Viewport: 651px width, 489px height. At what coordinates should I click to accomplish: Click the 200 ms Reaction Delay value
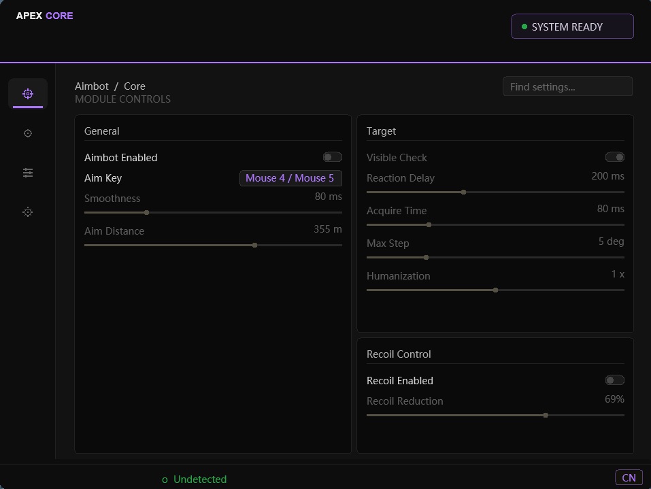tap(607, 176)
